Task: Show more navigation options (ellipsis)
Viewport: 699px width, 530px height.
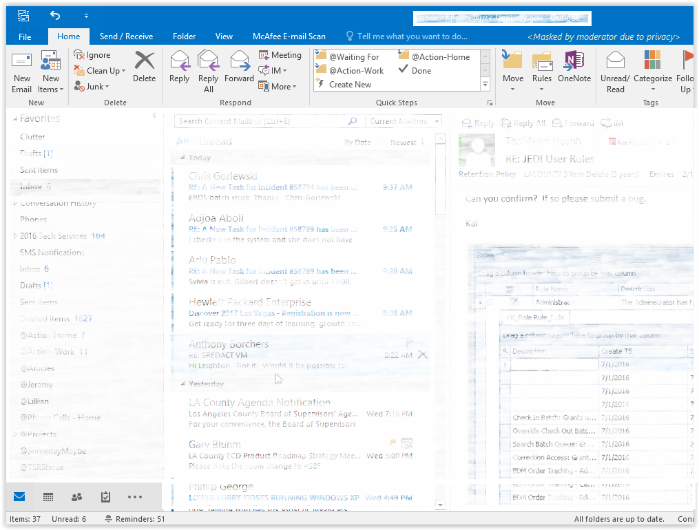Action: (134, 496)
